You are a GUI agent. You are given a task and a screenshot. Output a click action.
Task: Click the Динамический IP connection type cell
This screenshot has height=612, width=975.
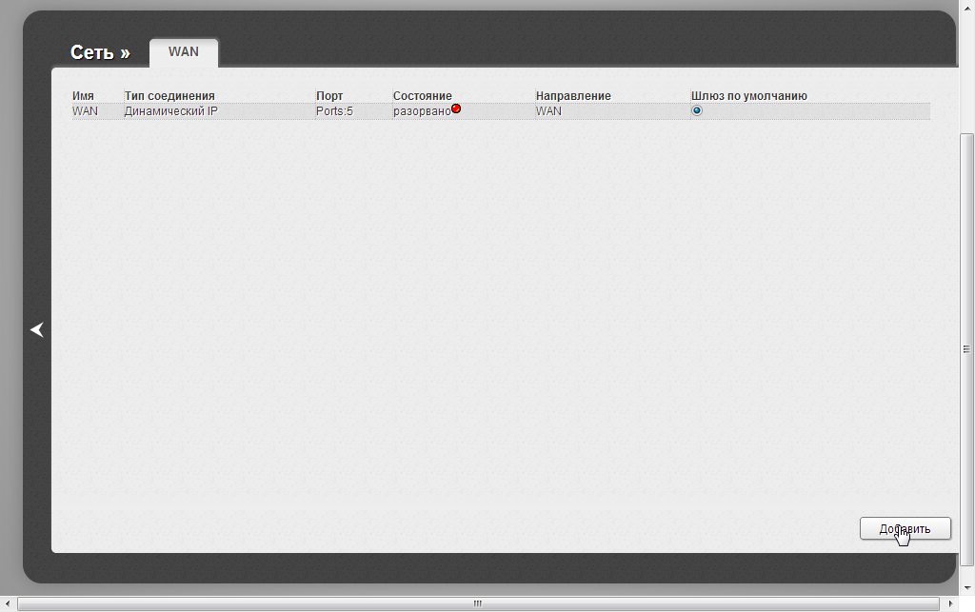(171, 111)
